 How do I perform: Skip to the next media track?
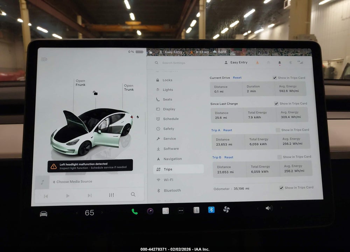coord(90,196)
